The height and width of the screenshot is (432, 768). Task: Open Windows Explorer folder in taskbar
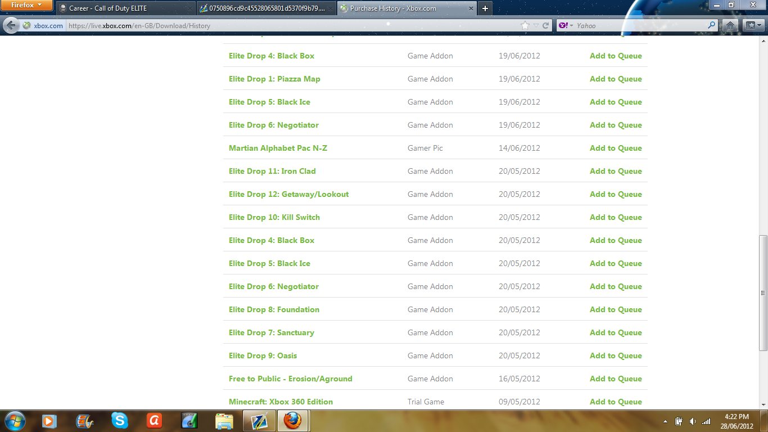pyautogui.click(x=224, y=420)
